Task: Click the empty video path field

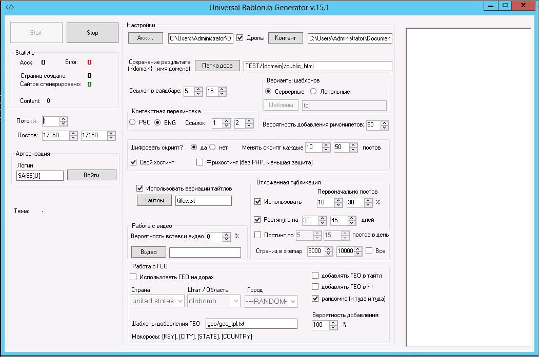Action: pos(205,253)
